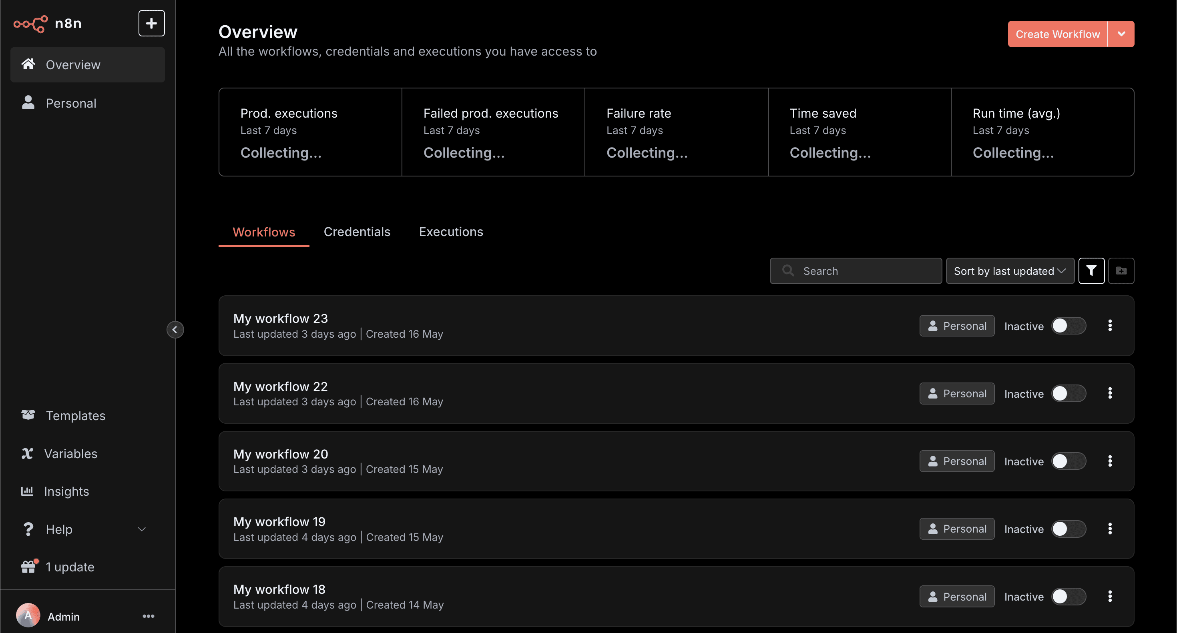Viewport: 1177px width, 633px height.
Task: Switch to the Executions tab
Action: (450, 232)
